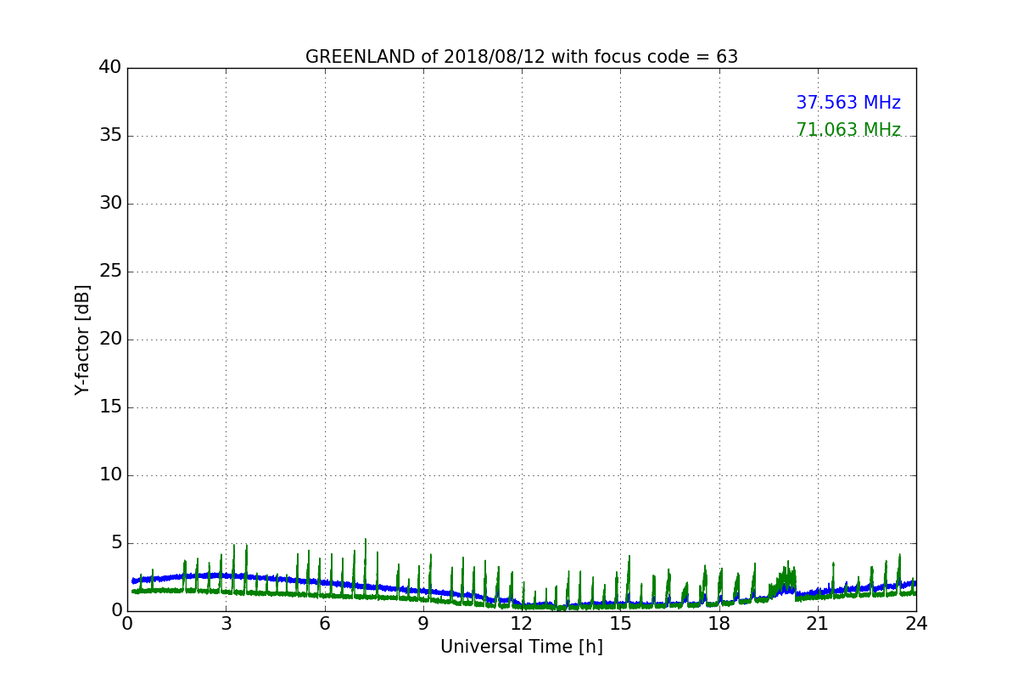Click the x-axis tick label '24'
1018x679 pixels.
tap(916, 624)
